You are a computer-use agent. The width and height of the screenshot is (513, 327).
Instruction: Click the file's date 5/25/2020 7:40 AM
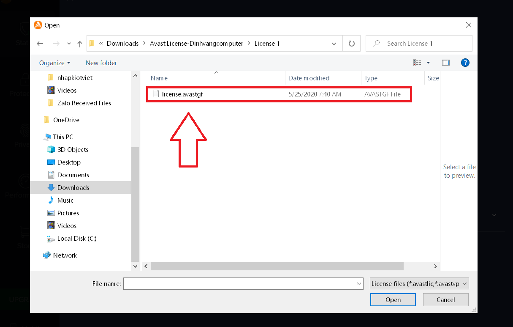point(315,94)
